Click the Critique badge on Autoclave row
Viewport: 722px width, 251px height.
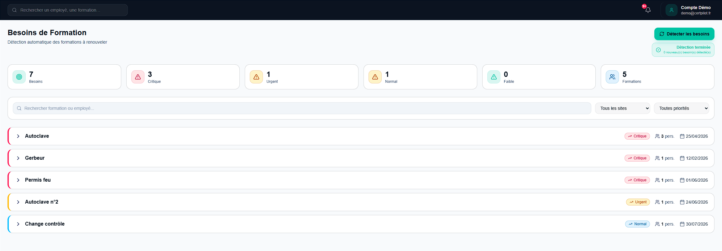tap(637, 136)
